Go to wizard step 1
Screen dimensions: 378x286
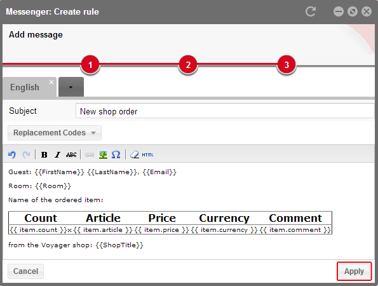pyautogui.click(x=90, y=65)
